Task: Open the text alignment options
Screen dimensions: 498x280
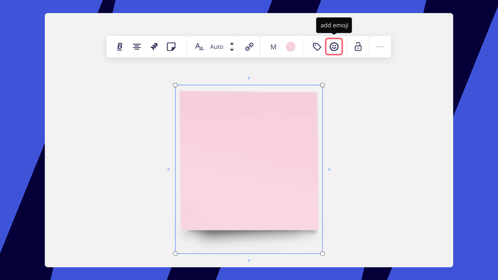Action: pyautogui.click(x=137, y=47)
